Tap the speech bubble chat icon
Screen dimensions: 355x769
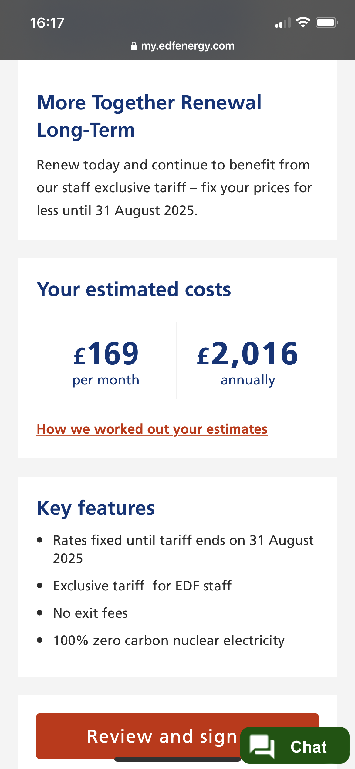262,746
